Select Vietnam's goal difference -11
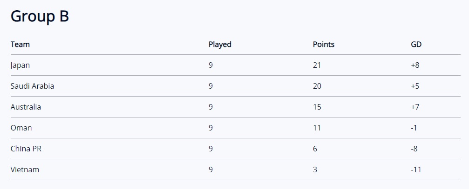 [x=416, y=169]
